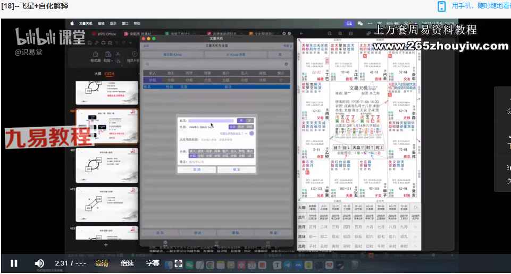The width and height of the screenshot is (511, 274).
Task: Enter fullscreen with the expand icon
Action: click(x=179, y=263)
